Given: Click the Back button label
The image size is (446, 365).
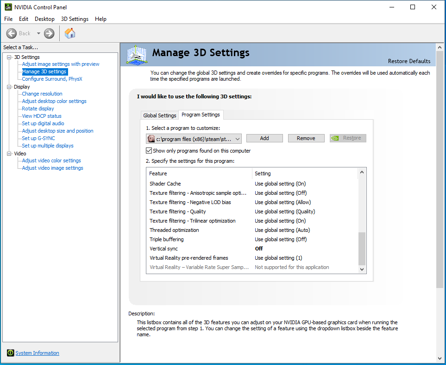Looking at the screenshot, I should pyautogui.click(x=25, y=33).
